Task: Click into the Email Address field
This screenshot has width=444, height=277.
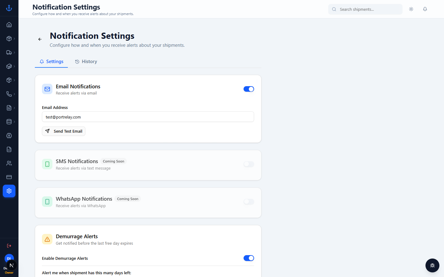Action: 148,117
